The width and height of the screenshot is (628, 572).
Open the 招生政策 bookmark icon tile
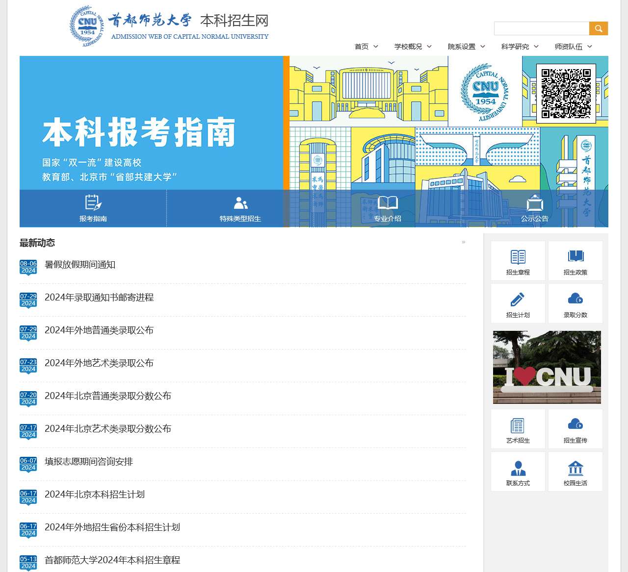[x=576, y=261]
